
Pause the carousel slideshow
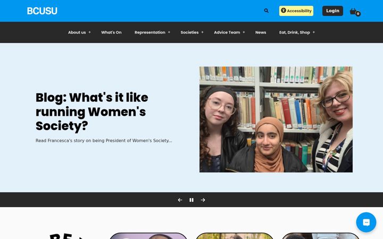coord(191,200)
